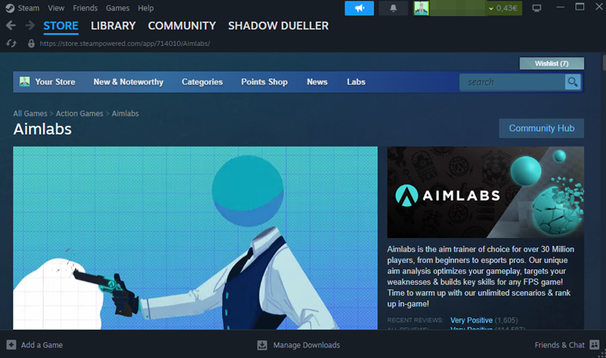Open the Community Hub
This screenshot has width=606, height=358.
point(541,128)
